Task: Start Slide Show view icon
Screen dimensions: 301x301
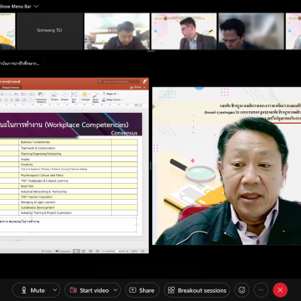Action: coord(97,251)
